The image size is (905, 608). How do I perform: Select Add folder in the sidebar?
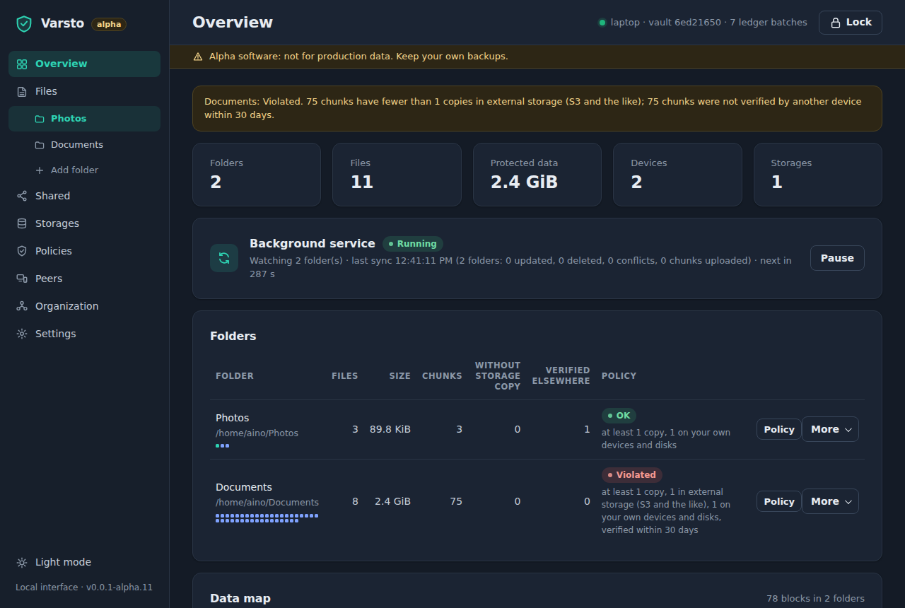[x=84, y=170]
